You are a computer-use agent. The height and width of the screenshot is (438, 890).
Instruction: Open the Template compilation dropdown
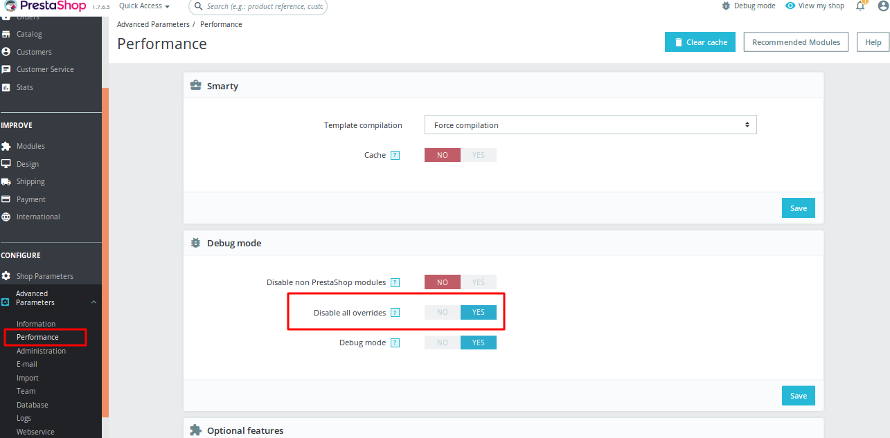[x=591, y=125]
